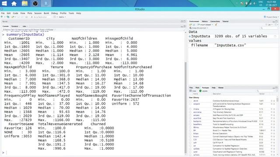Switch to the History tab
The height and width of the screenshot is (157, 280).
[205, 21]
